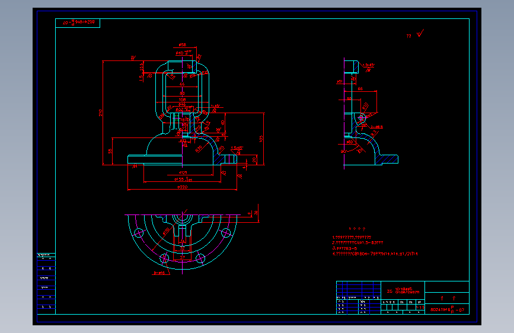The width and height of the screenshot is (514, 333).
Task: Select technical note line 3 with R3-5
Action: coord(344,248)
